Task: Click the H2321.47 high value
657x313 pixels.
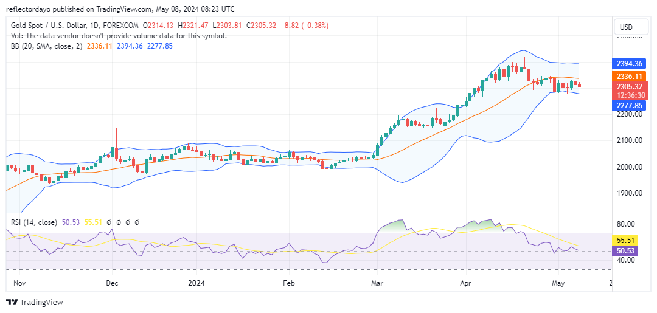Action: [x=194, y=26]
